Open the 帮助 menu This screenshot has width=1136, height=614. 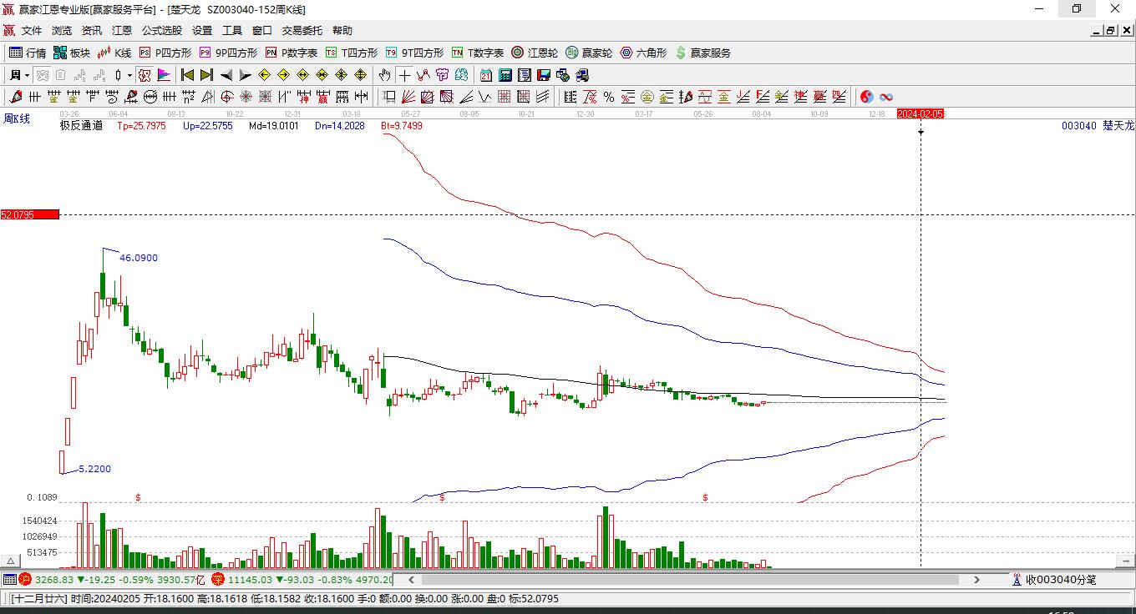coord(342,30)
